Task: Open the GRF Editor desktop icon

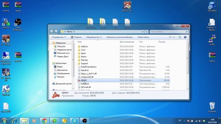Action: pyautogui.click(x=212, y=6)
